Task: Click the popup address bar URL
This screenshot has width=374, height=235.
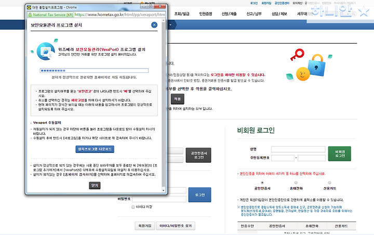Action: (120, 15)
